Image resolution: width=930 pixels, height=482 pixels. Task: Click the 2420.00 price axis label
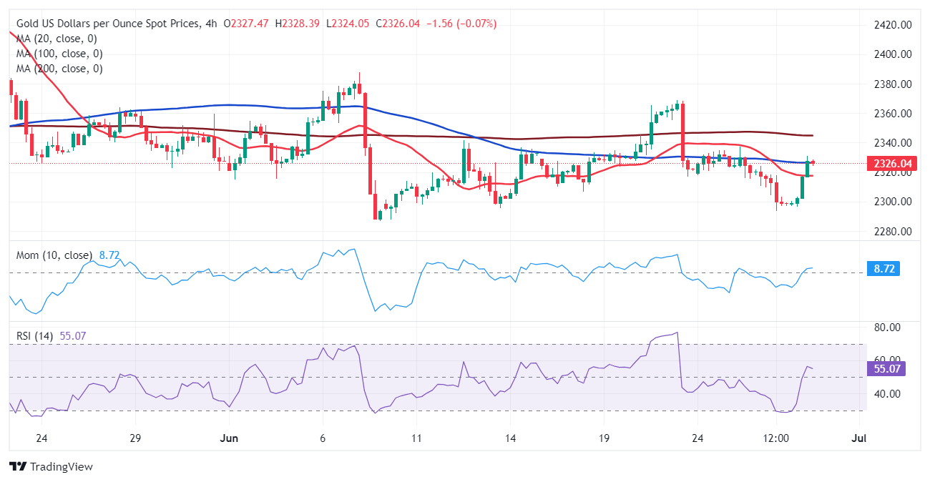tap(894, 25)
